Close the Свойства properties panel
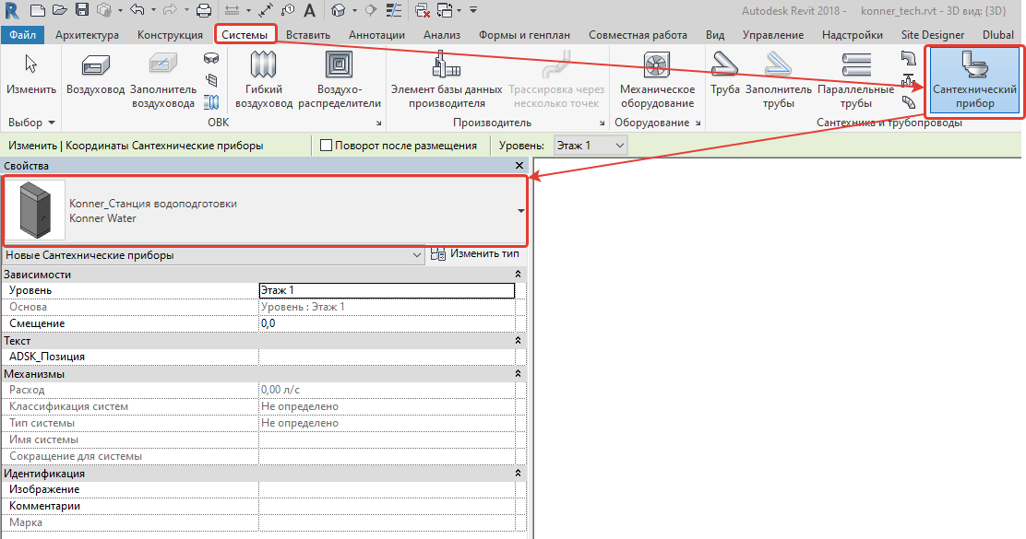This screenshot has height=539, width=1026. 519,166
